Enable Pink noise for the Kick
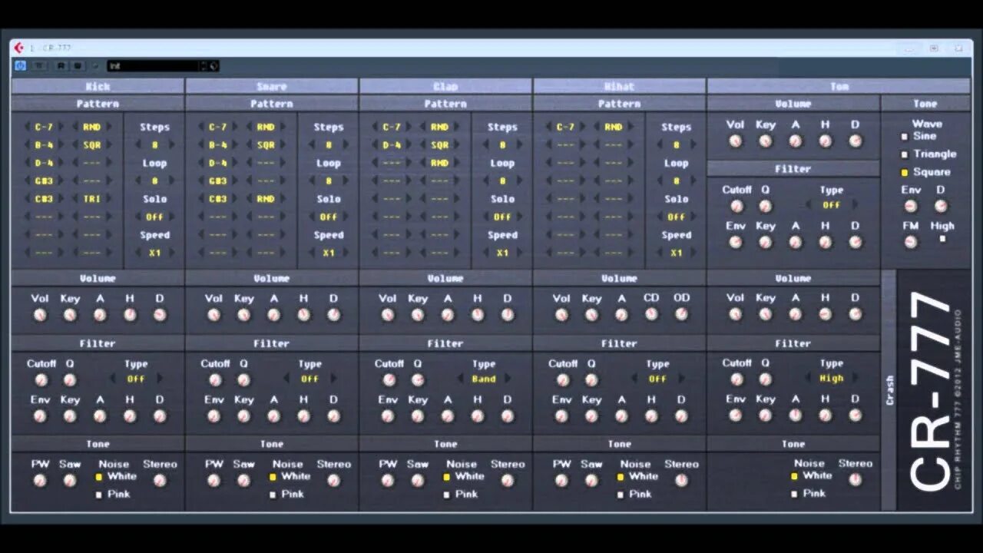 [99, 495]
